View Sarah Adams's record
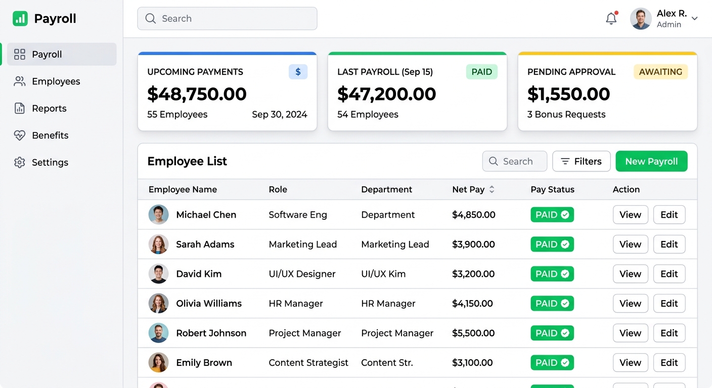Viewport: 712px width, 388px height. [630, 244]
